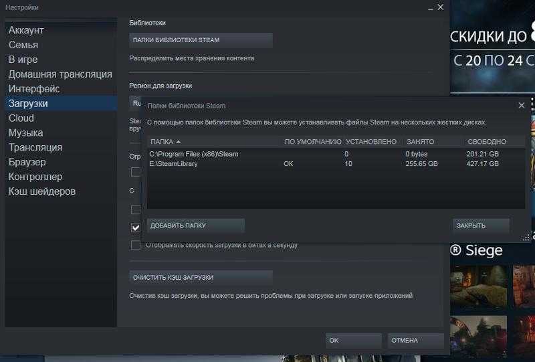535x362 pixels.
Task: Toggle the checked checkbox left of ДОБАВИТЬ ПАПКУ
Action: pos(136,228)
